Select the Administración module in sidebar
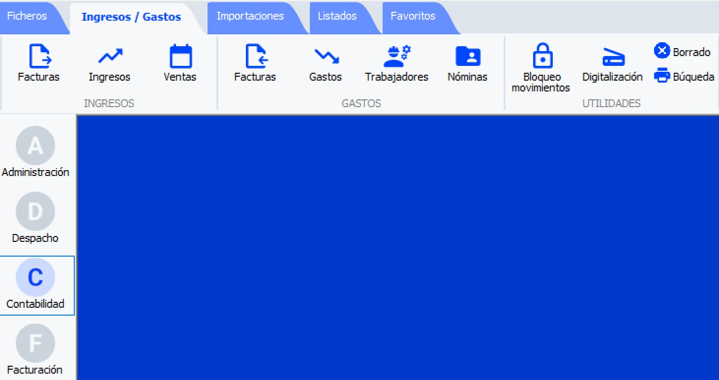 (x=35, y=152)
